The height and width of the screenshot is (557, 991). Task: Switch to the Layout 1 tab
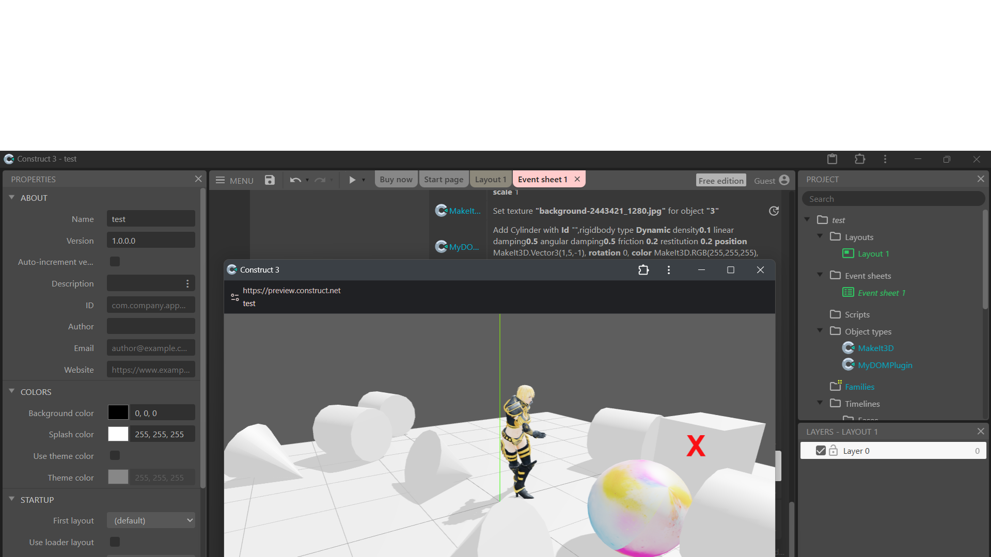pyautogui.click(x=491, y=179)
